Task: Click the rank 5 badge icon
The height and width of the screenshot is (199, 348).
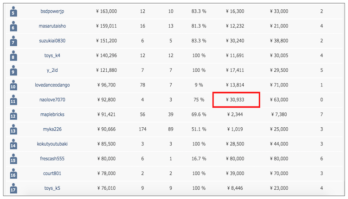Action: [x=13, y=12]
